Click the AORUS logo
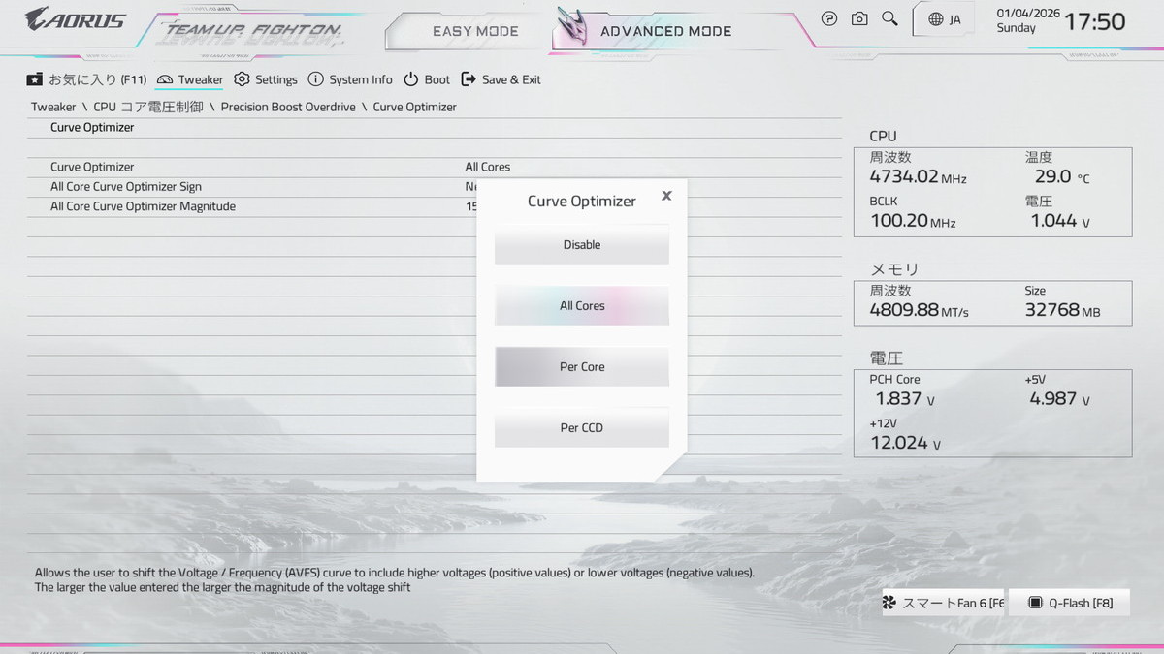The width and height of the screenshot is (1164, 654). [75, 18]
